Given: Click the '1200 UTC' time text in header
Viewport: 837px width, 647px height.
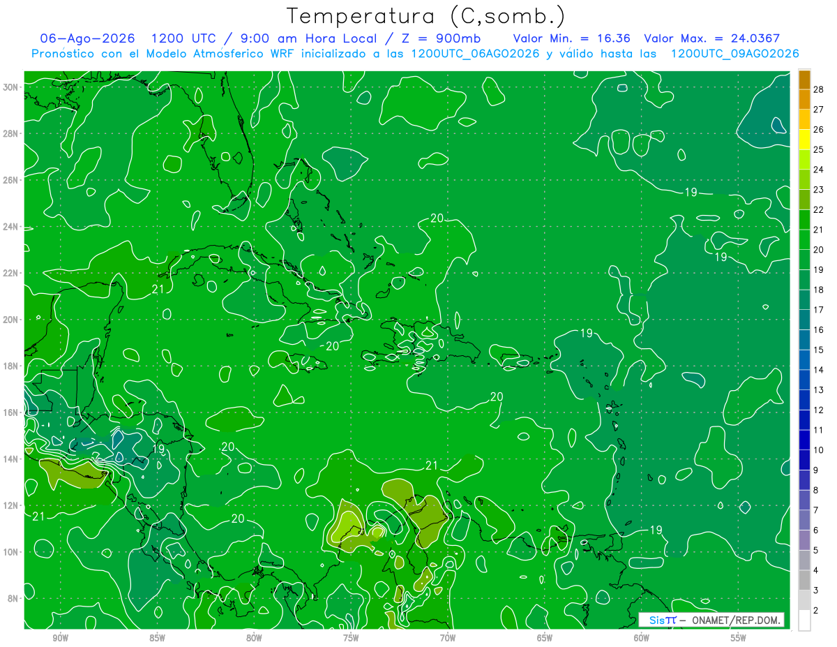Looking at the screenshot, I should (183, 38).
